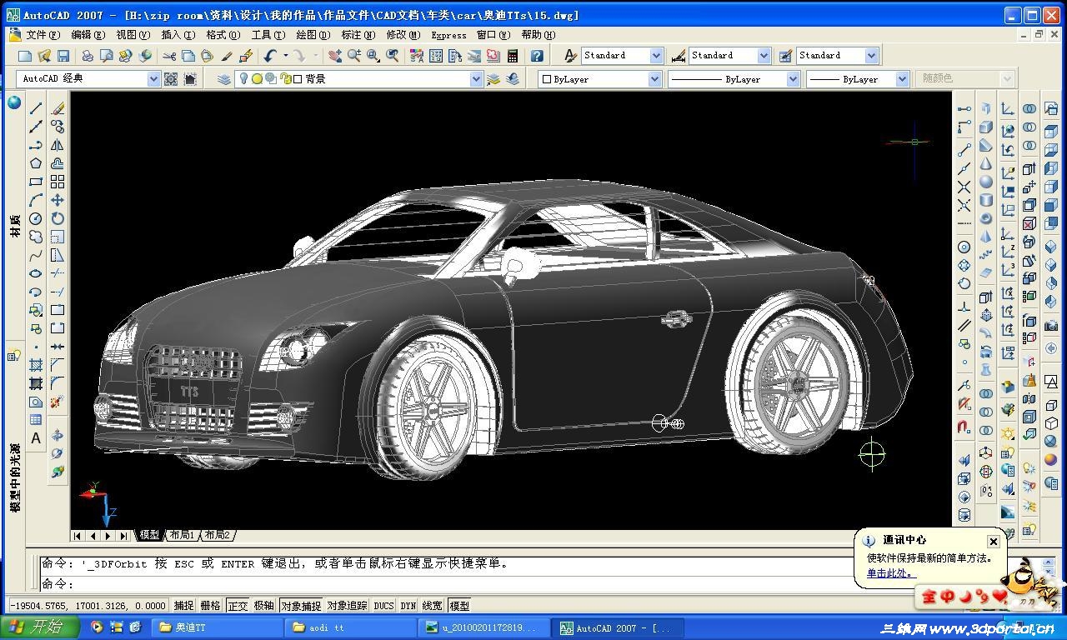Select the Polygon tool in Draw toolbar

(x=36, y=163)
